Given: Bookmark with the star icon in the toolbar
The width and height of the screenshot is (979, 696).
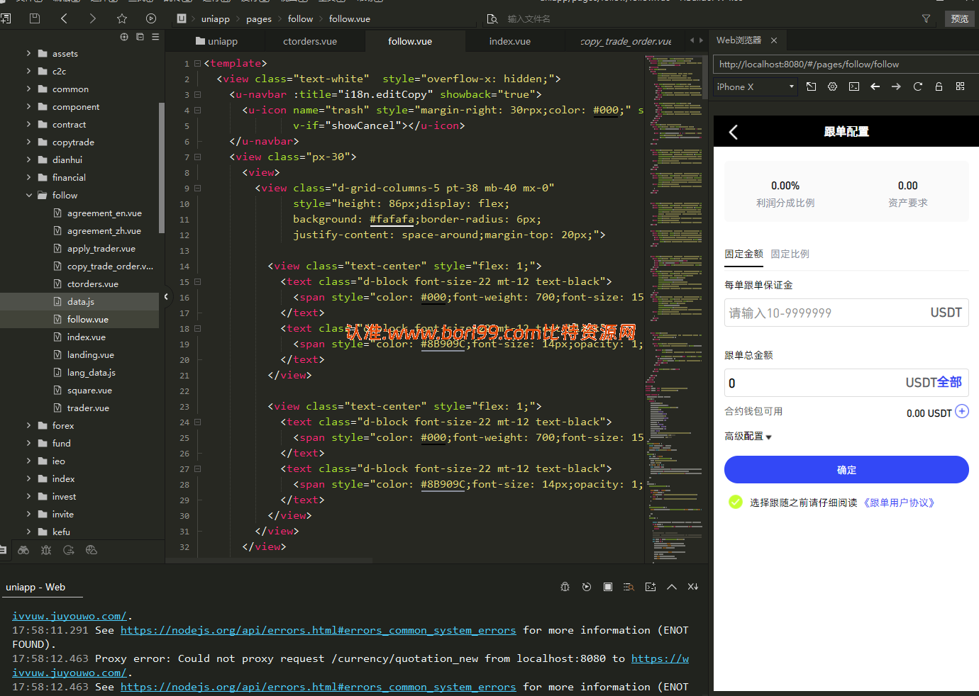Looking at the screenshot, I should 122,18.
